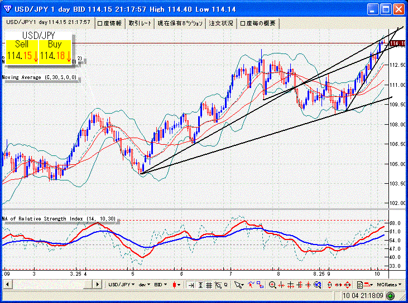Switch to the 口座情報 tab
The height and width of the screenshot is (303, 408).
109,23
